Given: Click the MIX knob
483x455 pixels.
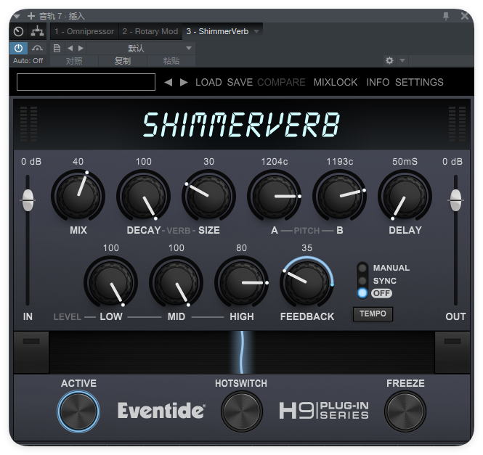Looking at the screenshot, I should (x=78, y=196).
